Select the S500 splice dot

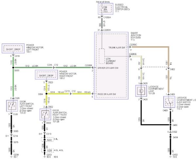[13, 67]
